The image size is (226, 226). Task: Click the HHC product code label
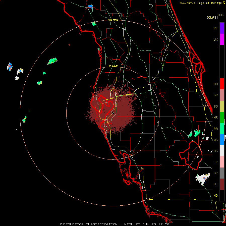[220, 15]
